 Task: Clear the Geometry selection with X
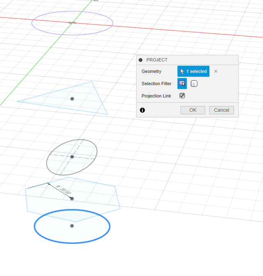pyautogui.click(x=216, y=71)
